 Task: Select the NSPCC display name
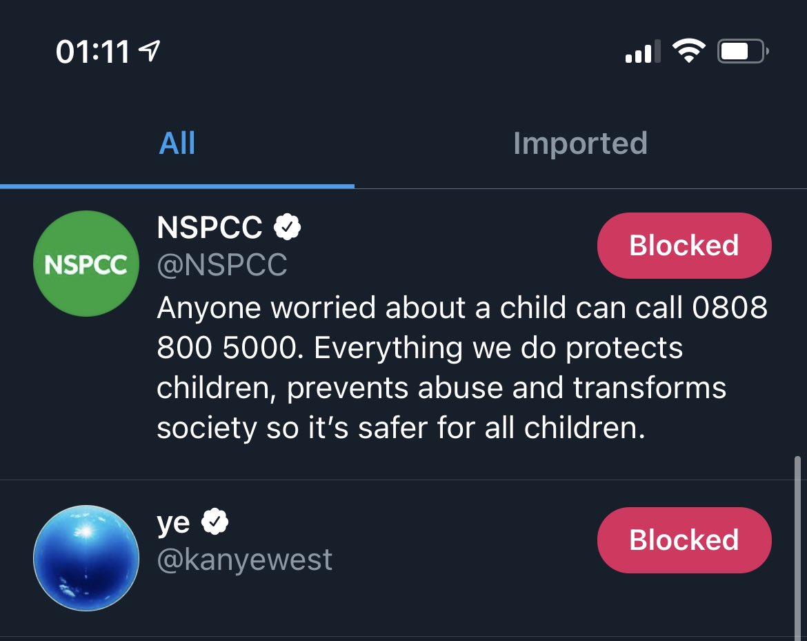point(210,228)
